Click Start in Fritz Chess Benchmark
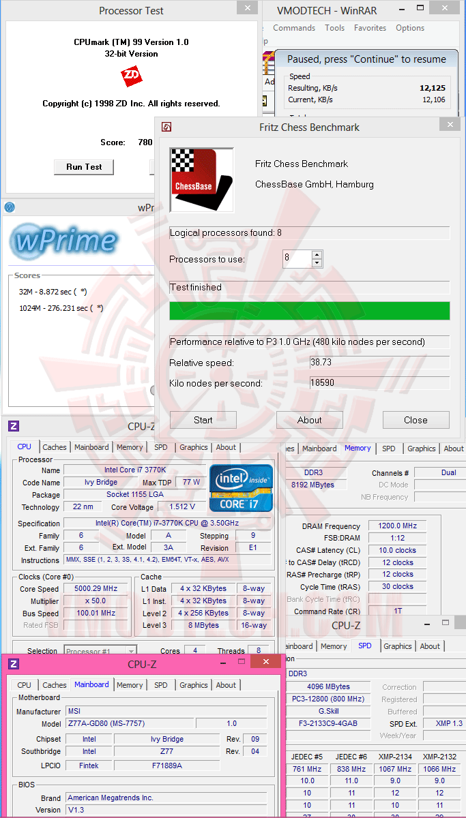The height and width of the screenshot is (818, 466). (x=203, y=420)
